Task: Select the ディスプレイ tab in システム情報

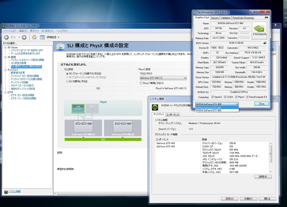Action: [159, 114]
